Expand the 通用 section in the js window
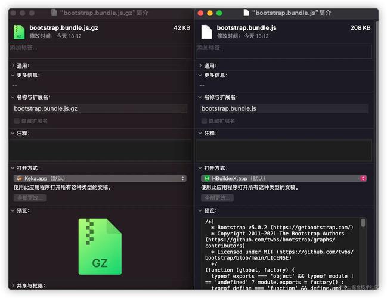The width and height of the screenshot is (387, 298). [200, 66]
